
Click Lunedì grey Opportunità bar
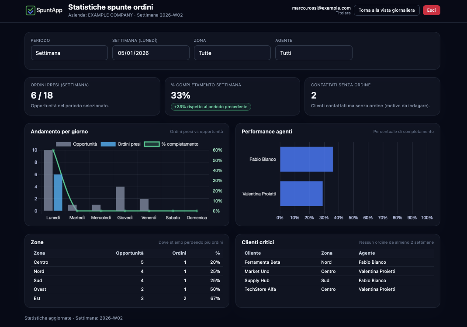click(48, 181)
